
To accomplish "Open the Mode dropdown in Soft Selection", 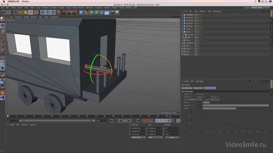I will click(x=215, y=100).
